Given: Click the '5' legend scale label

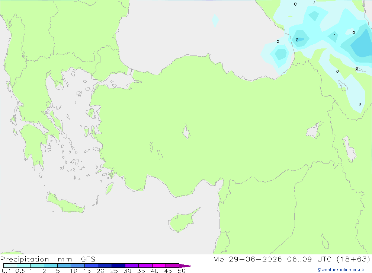Looking at the screenshot, I should 58,271.
